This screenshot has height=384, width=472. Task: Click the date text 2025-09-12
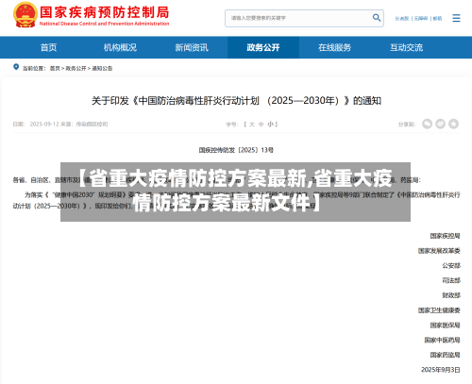[44, 125]
